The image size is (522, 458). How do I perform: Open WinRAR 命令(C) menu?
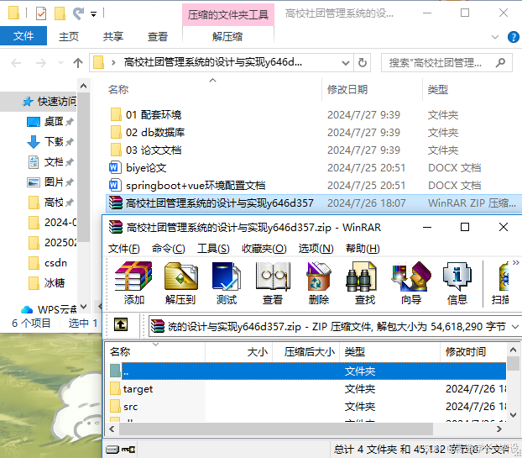[x=168, y=249]
